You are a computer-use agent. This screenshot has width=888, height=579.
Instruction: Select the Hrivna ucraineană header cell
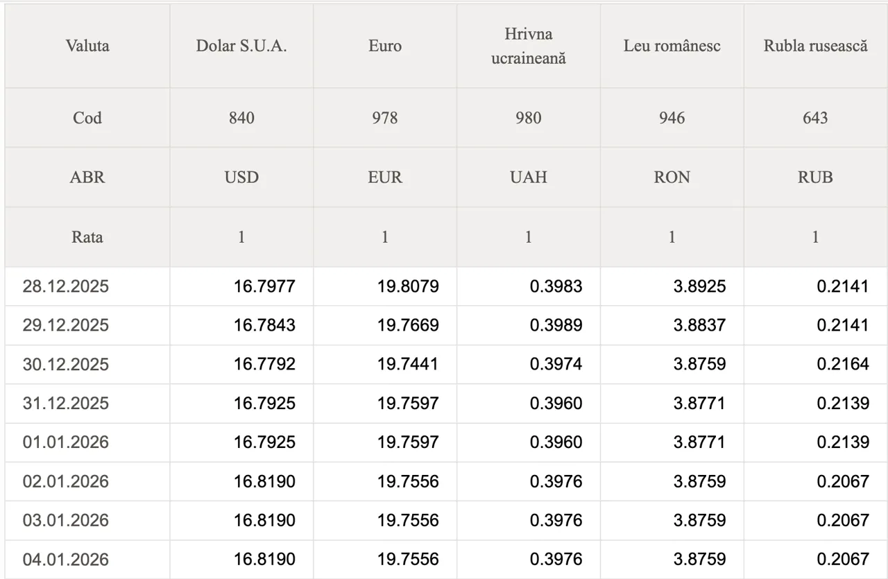coord(529,46)
